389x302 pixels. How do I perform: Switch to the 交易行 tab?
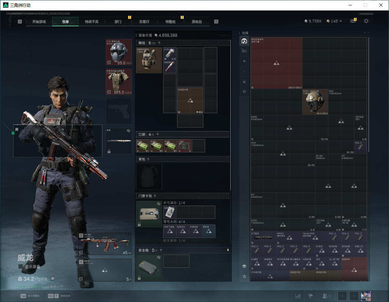pyautogui.click(x=144, y=22)
